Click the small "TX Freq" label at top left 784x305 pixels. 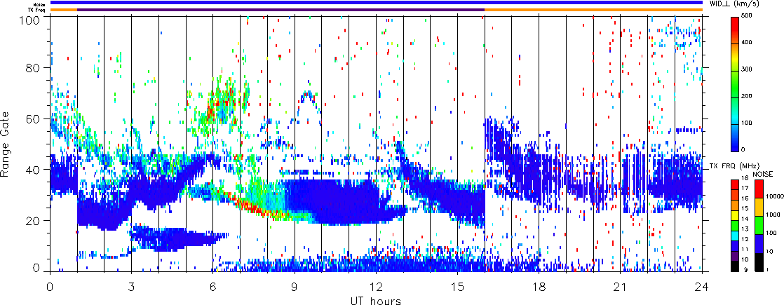37,10
